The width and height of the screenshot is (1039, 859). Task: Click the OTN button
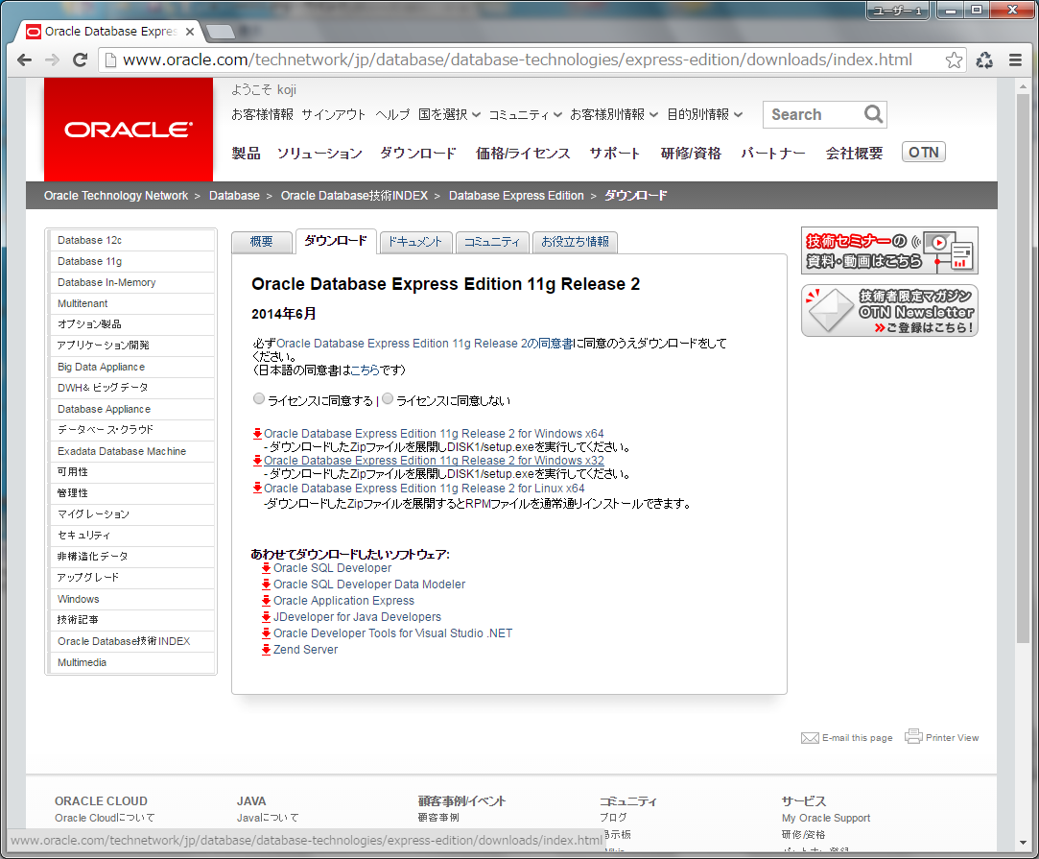coord(924,153)
